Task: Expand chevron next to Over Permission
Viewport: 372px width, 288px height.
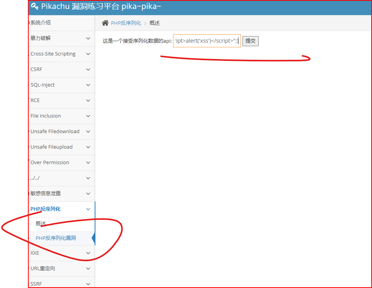Action: tap(88, 163)
